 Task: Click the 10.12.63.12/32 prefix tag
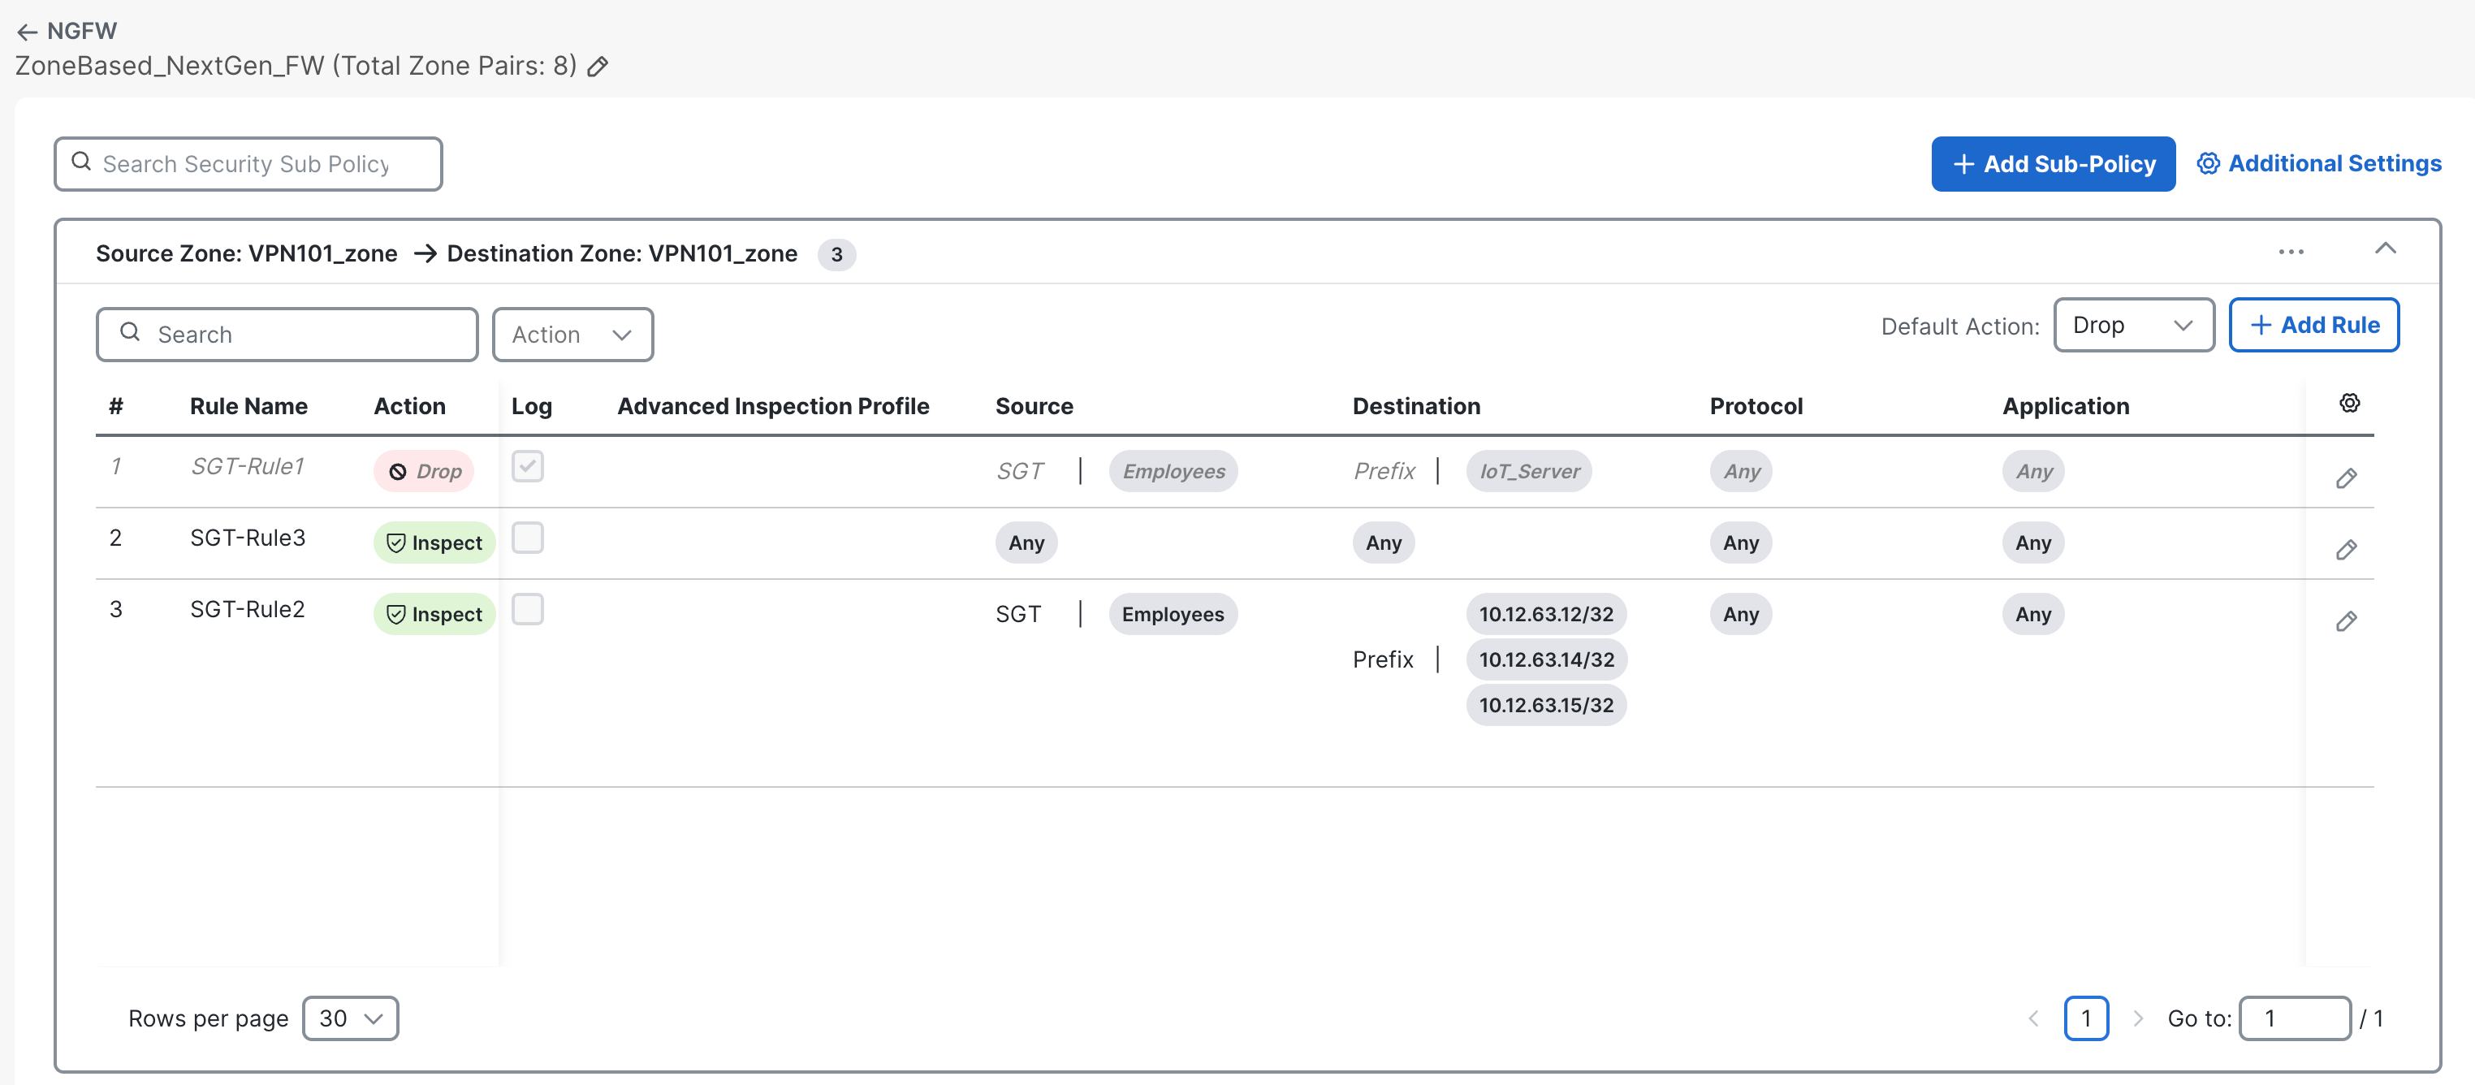[x=1546, y=614]
